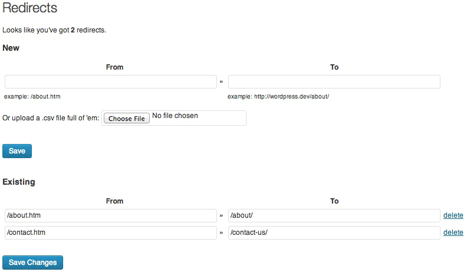The height and width of the screenshot is (272, 467).
Task: Click the empty From field under New
Action: click(x=110, y=81)
